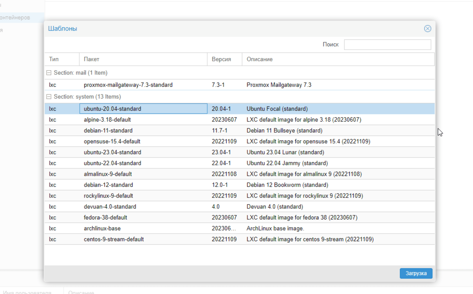Screen dimensions: 473x294
Task: Click LXC default image for opensuse description
Action: [308, 141]
